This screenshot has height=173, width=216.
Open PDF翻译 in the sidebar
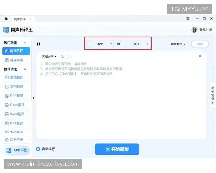point(16,96)
